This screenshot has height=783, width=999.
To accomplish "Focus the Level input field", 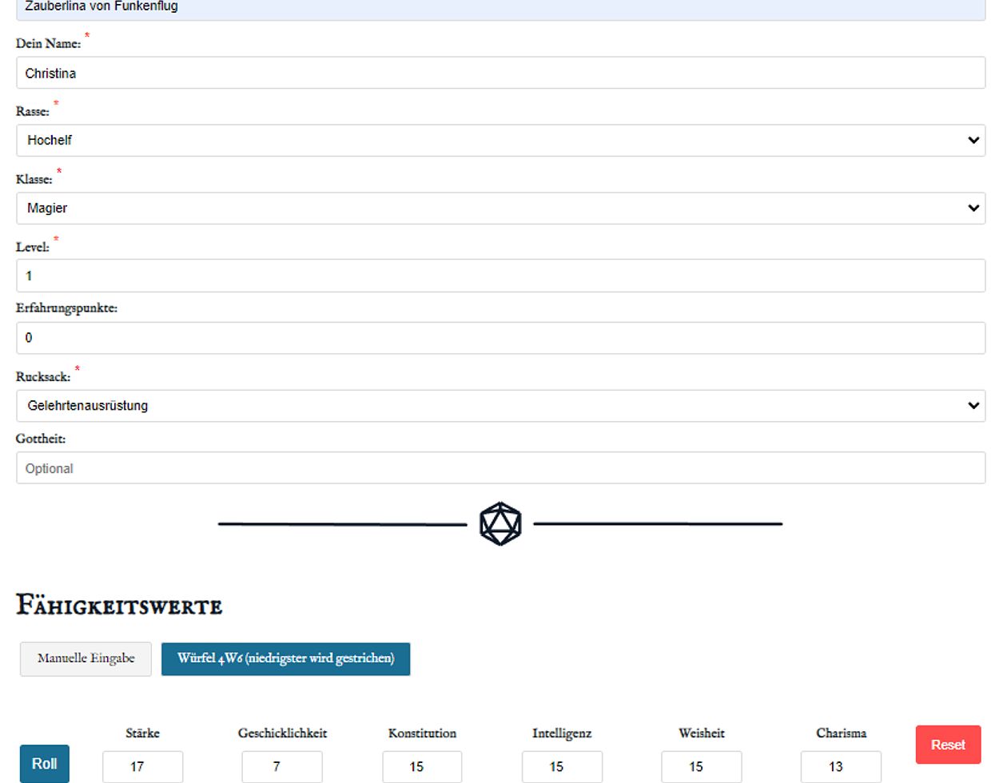I will (500, 276).
